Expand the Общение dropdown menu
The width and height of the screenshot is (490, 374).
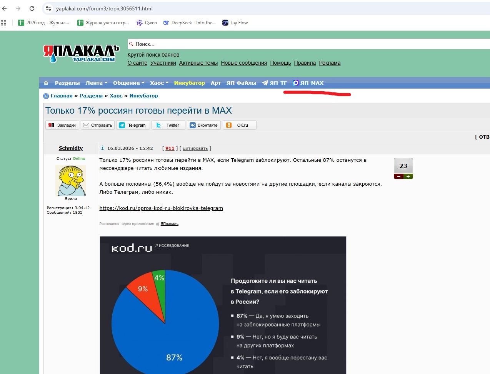click(128, 83)
